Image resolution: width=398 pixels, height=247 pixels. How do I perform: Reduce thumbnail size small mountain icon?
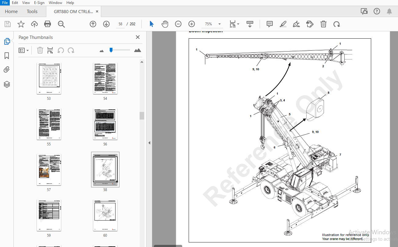click(x=102, y=51)
